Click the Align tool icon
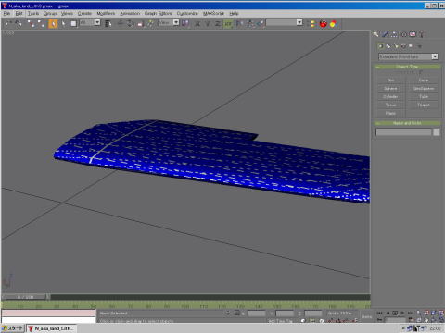The image size is (445, 333). click(x=261, y=23)
